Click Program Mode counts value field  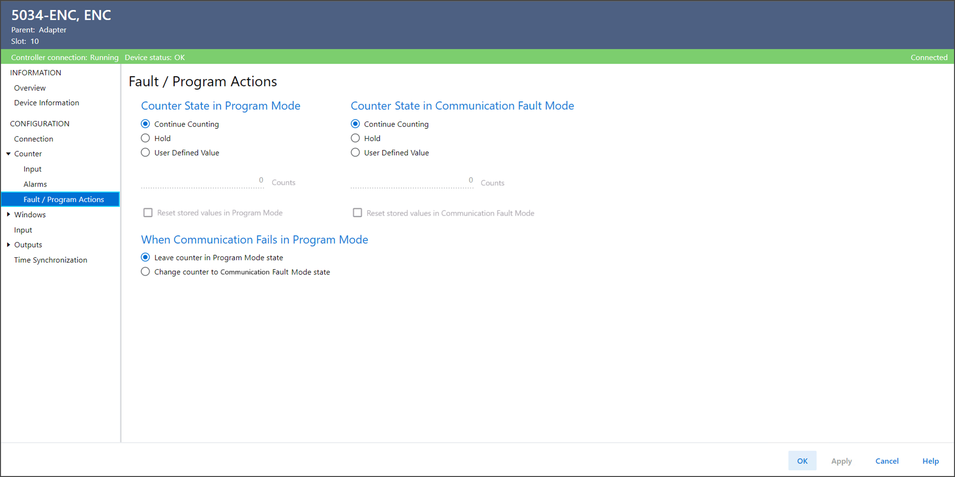(x=202, y=181)
